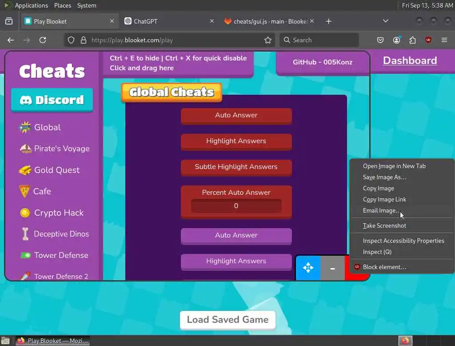This screenshot has width=455, height=346.
Task: Open the Dashboard link
Action: [410, 60]
